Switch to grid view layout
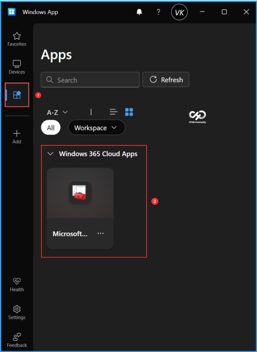This screenshot has height=352, width=257. click(x=129, y=112)
